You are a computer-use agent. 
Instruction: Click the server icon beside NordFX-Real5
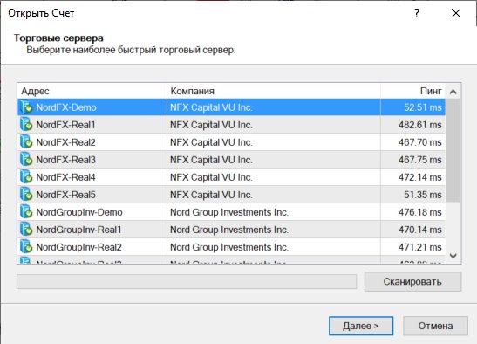26,195
